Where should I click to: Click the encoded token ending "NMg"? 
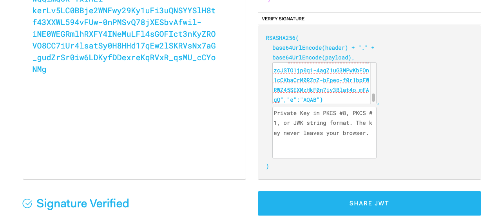click(40, 69)
